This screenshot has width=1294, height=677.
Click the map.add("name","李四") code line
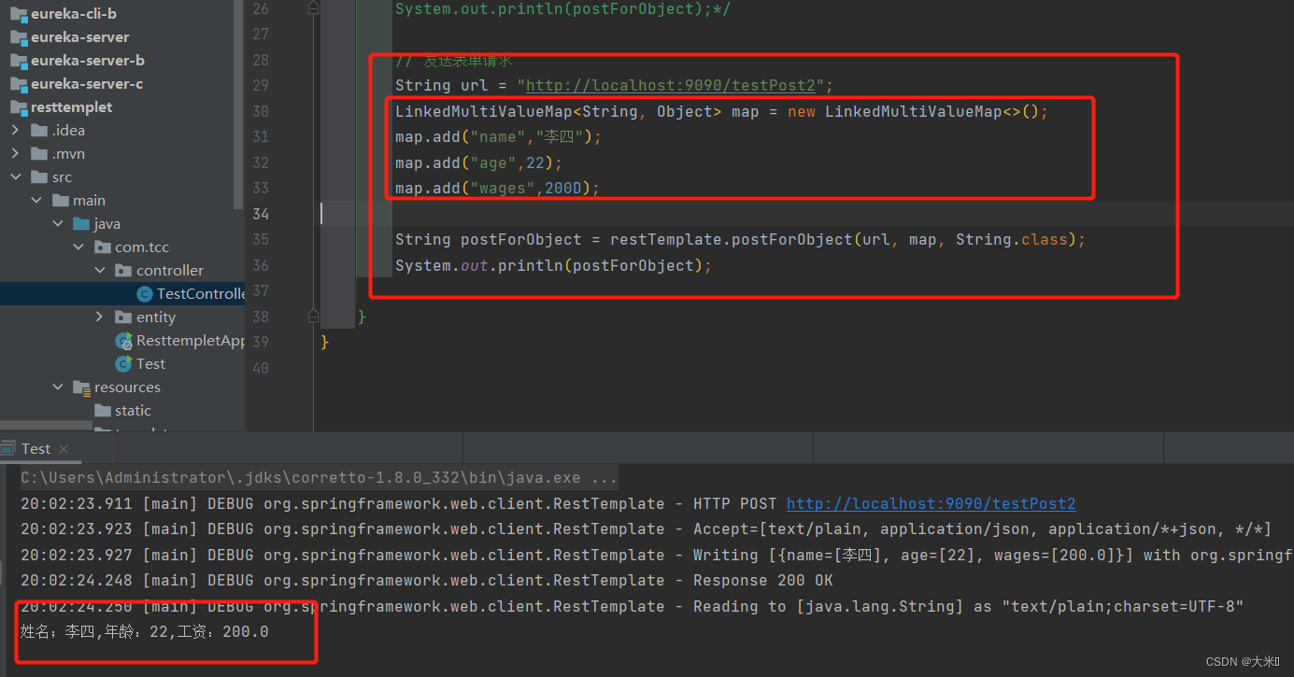click(498, 136)
